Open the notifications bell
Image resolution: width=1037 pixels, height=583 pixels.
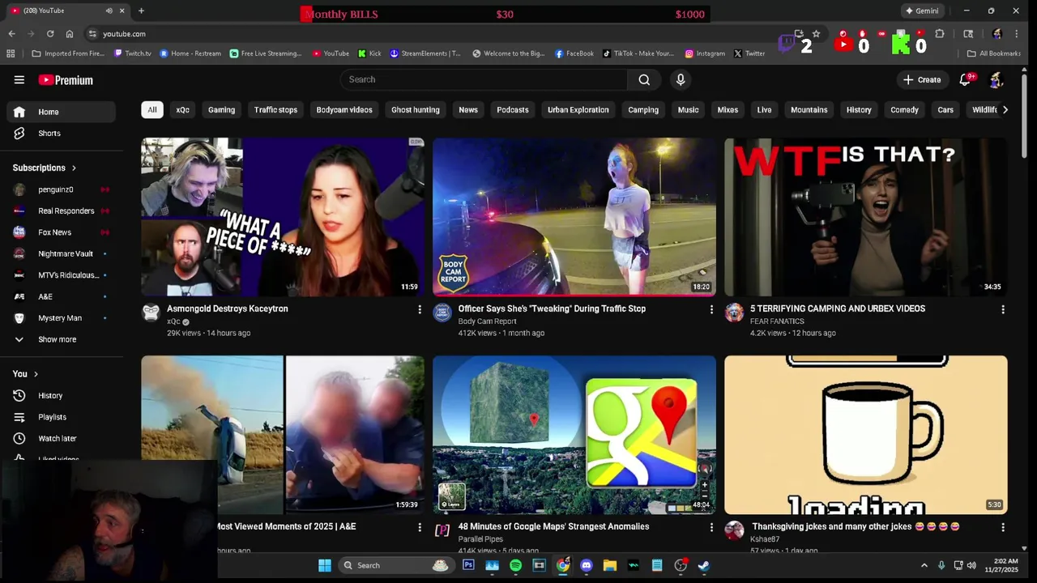(965, 79)
